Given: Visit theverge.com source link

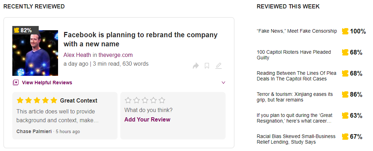Looking at the screenshot, I should click(115, 55).
